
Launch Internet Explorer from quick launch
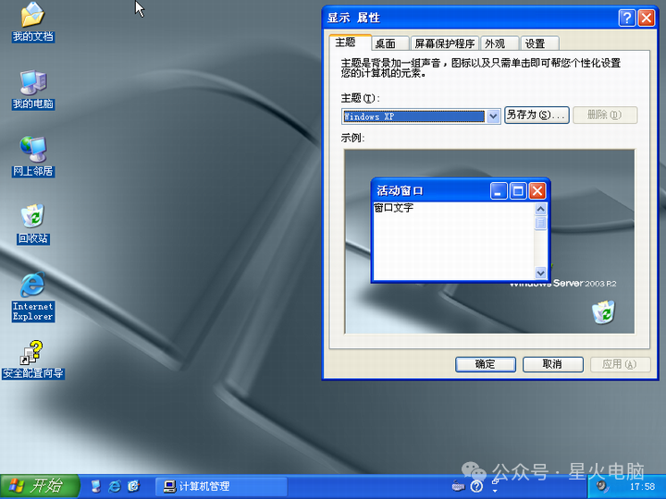115,486
